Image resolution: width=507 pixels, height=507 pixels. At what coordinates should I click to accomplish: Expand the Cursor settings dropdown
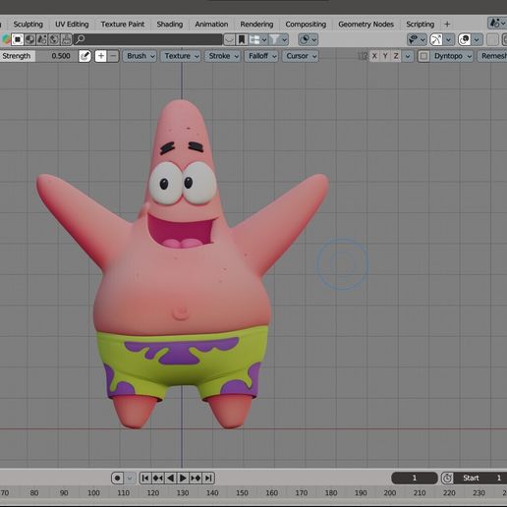[301, 56]
